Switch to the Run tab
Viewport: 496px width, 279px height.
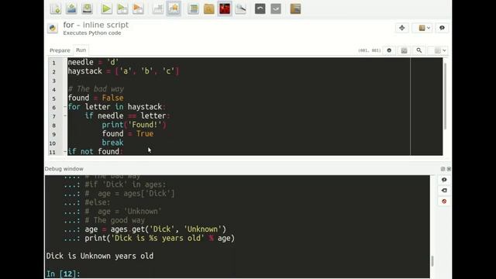pos(81,50)
